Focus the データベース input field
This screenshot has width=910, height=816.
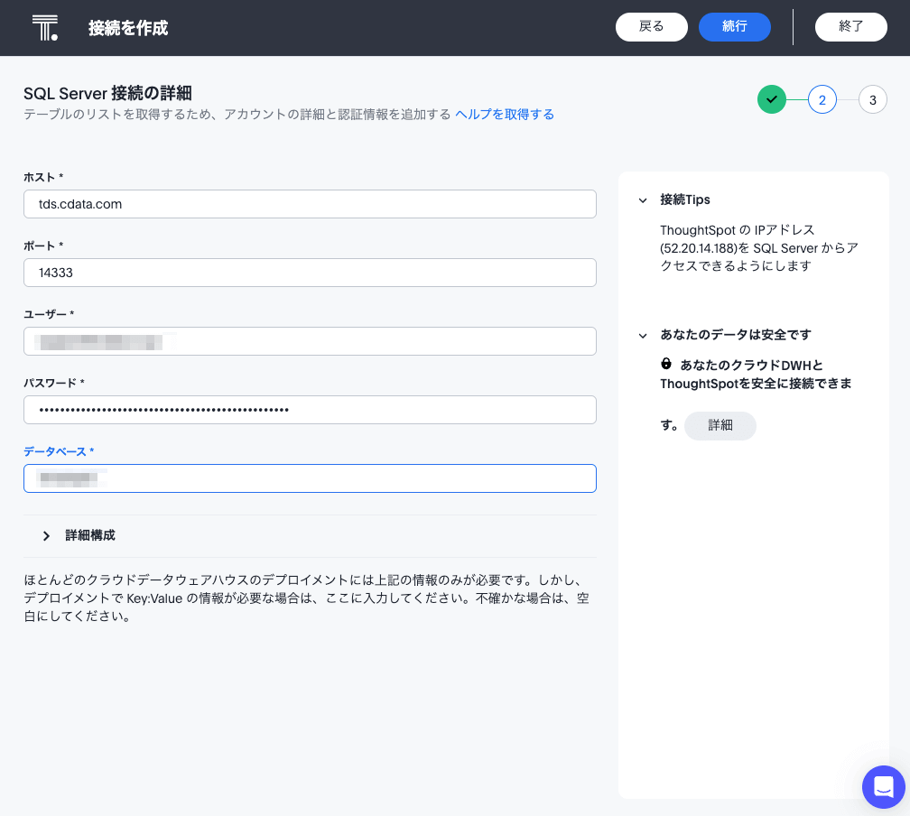[310, 478]
